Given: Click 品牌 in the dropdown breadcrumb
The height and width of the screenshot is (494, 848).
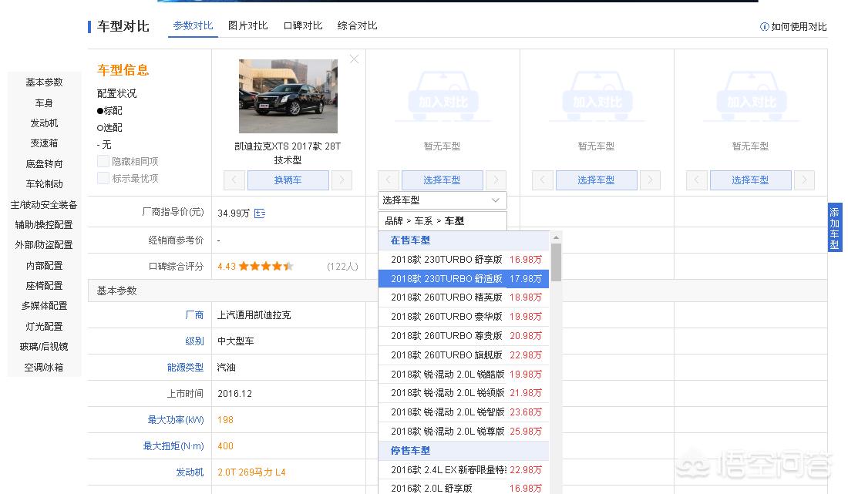Looking at the screenshot, I should pos(394,221).
